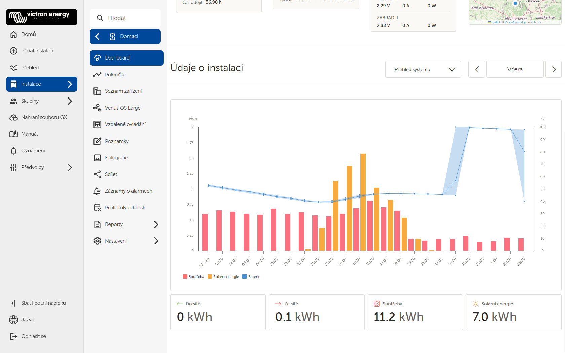Select the Sdílet share icon

coord(97,174)
